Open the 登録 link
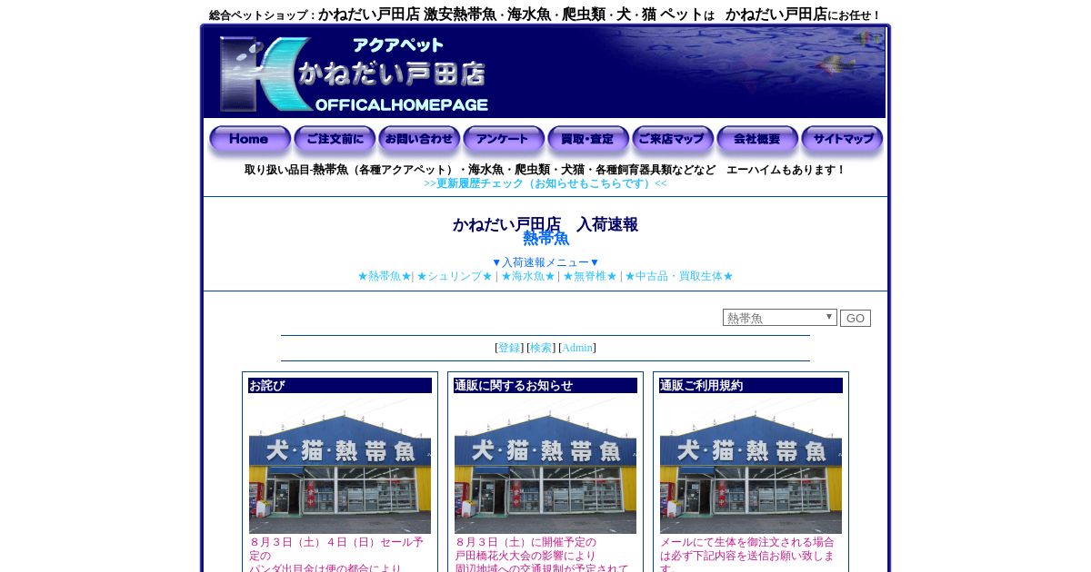Viewport: 1091px width, 572px height. pos(509,348)
